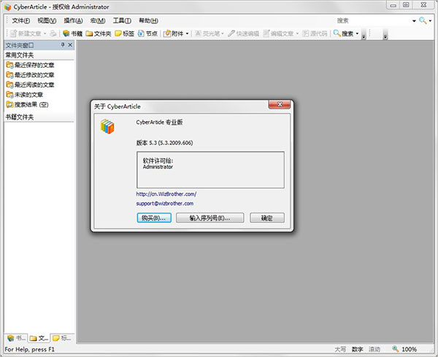438x357 pixels.
Task: Open the 书籍 (books) toolbar button
Action: (72, 34)
